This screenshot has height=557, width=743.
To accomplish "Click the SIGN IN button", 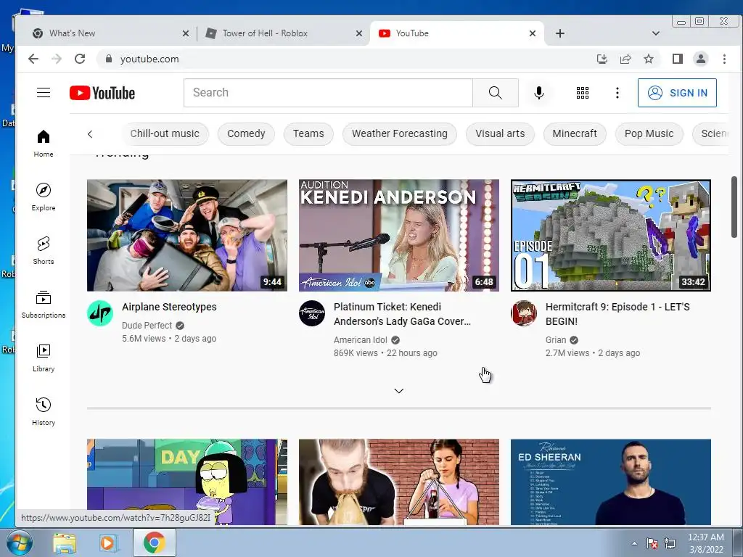I will click(677, 93).
